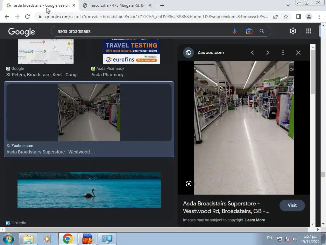
Task: Close the image preview panel
Action: [298, 53]
